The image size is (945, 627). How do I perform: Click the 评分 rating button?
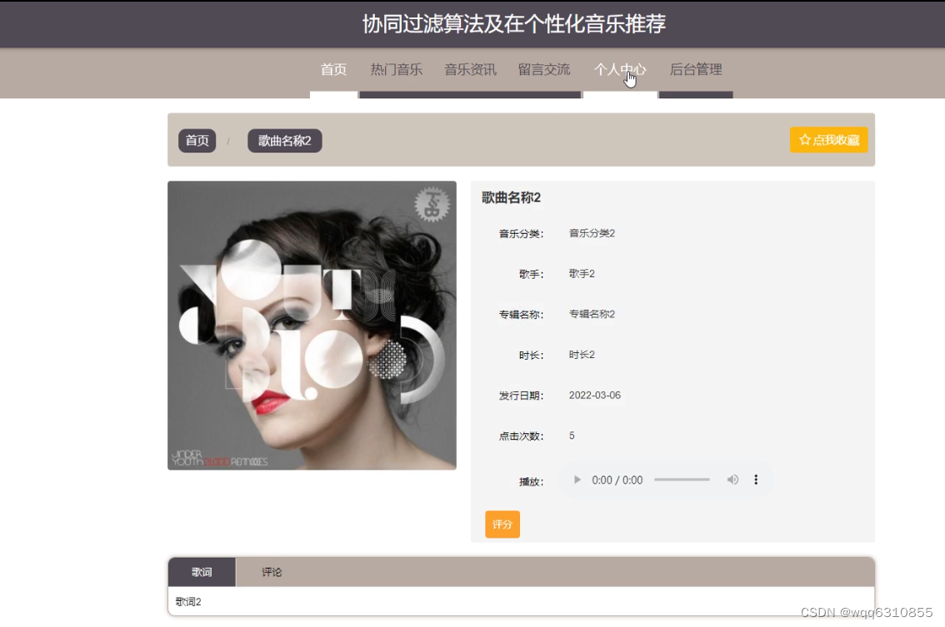pyautogui.click(x=502, y=524)
